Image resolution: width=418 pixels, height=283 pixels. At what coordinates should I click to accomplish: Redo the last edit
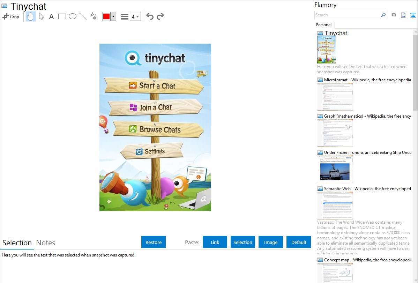click(x=160, y=16)
